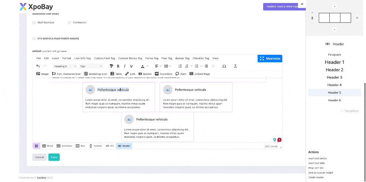Open the Content Blocks Tag menu
The width and height of the screenshot is (366, 182).
click(130, 58)
